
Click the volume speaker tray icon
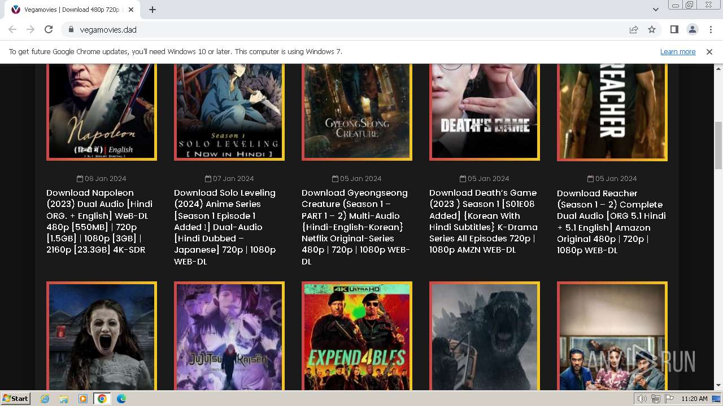click(x=642, y=399)
